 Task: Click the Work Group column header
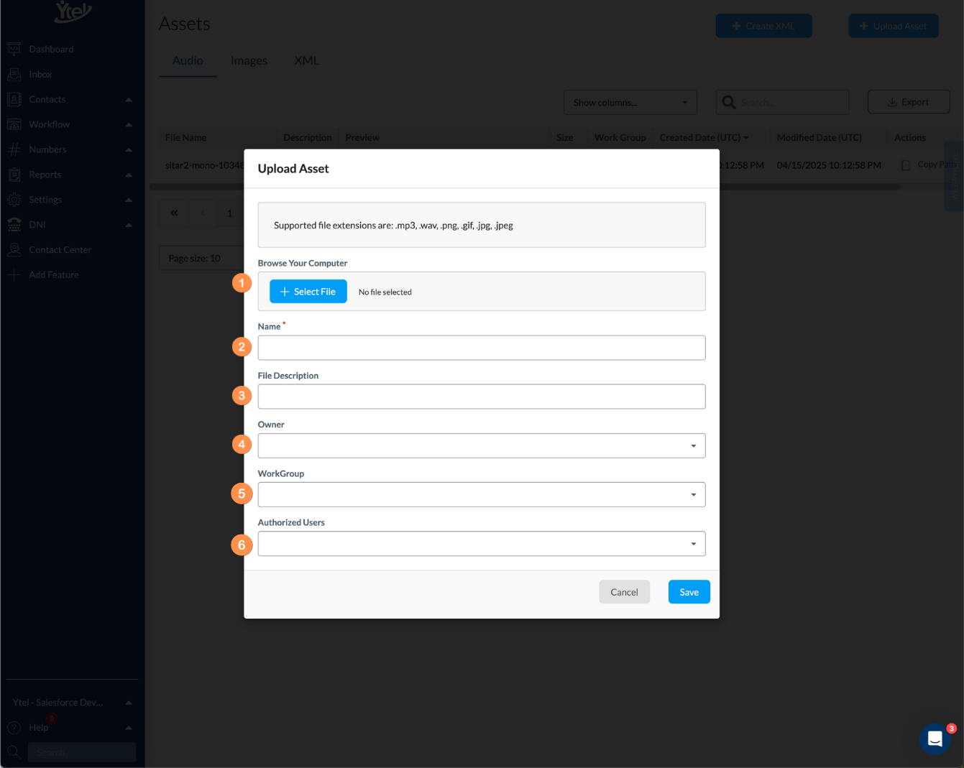(x=620, y=137)
